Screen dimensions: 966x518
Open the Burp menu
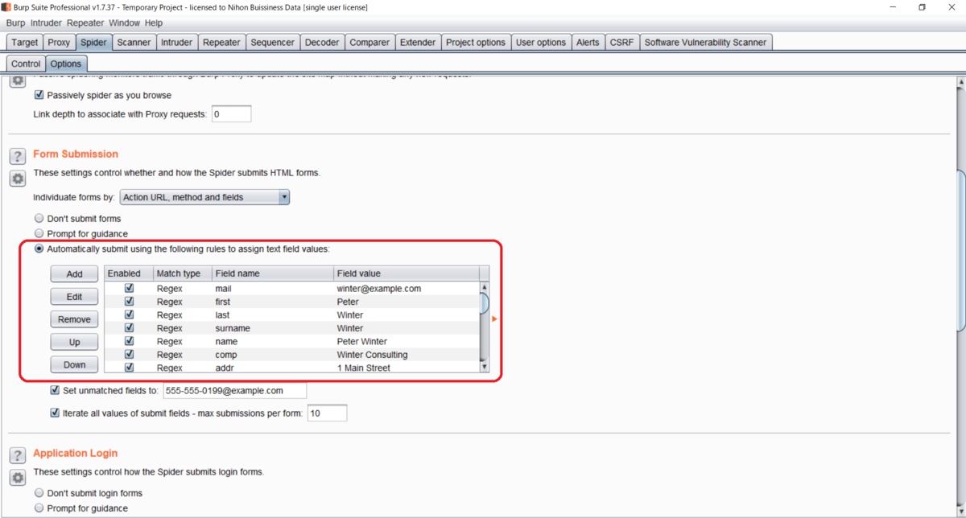click(x=15, y=23)
